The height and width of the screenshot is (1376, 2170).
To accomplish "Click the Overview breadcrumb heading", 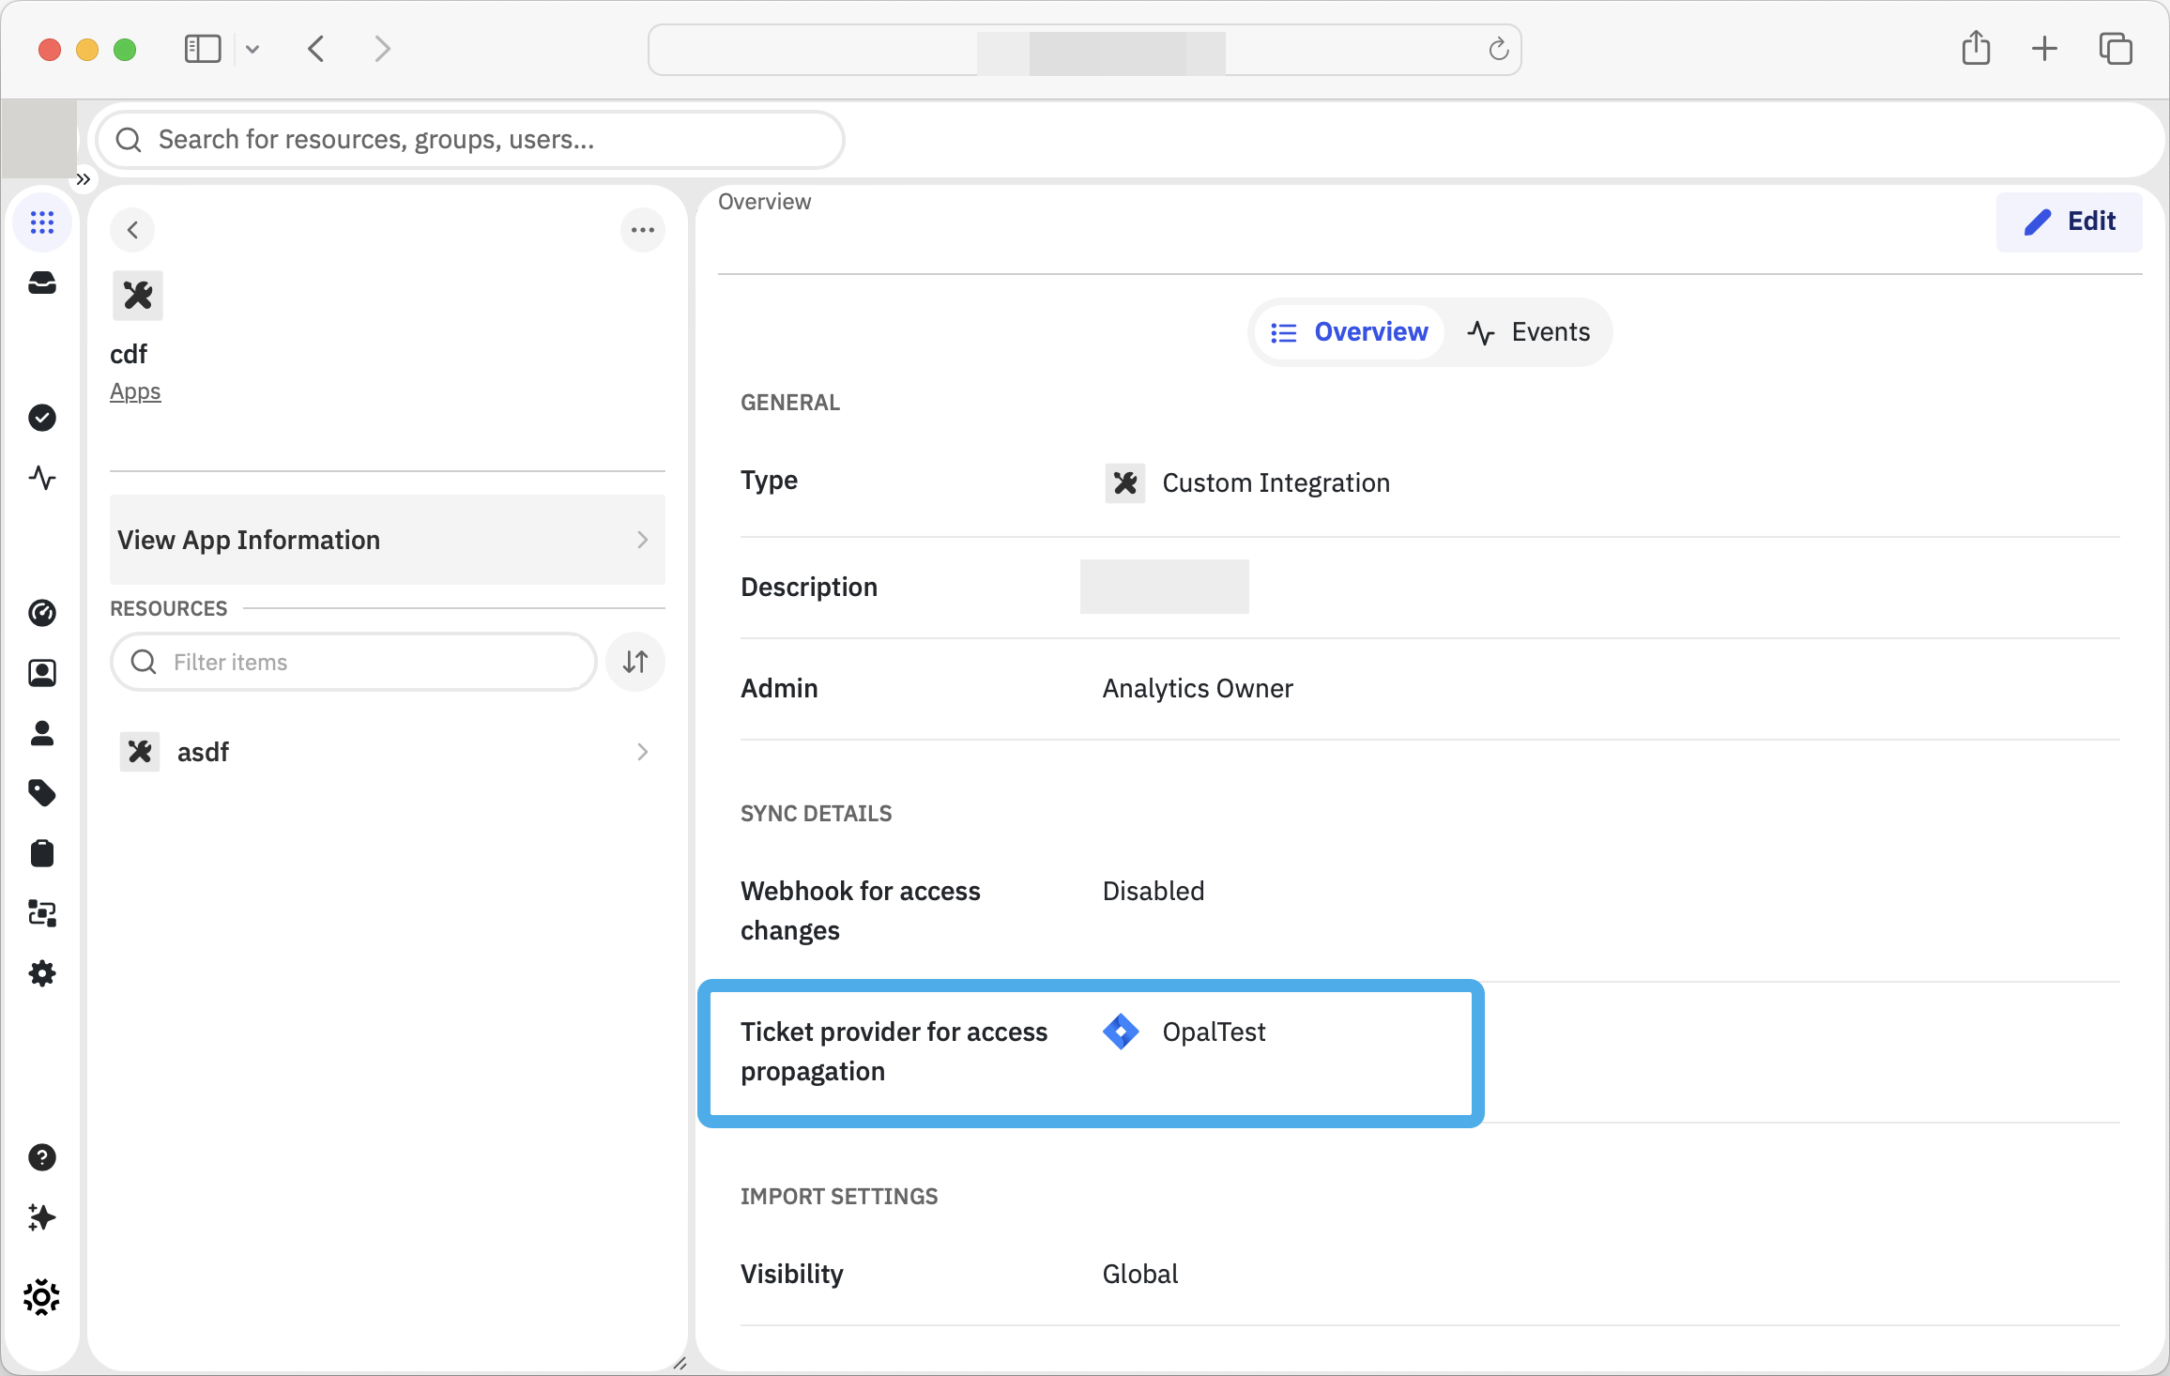I will click(x=764, y=202).
